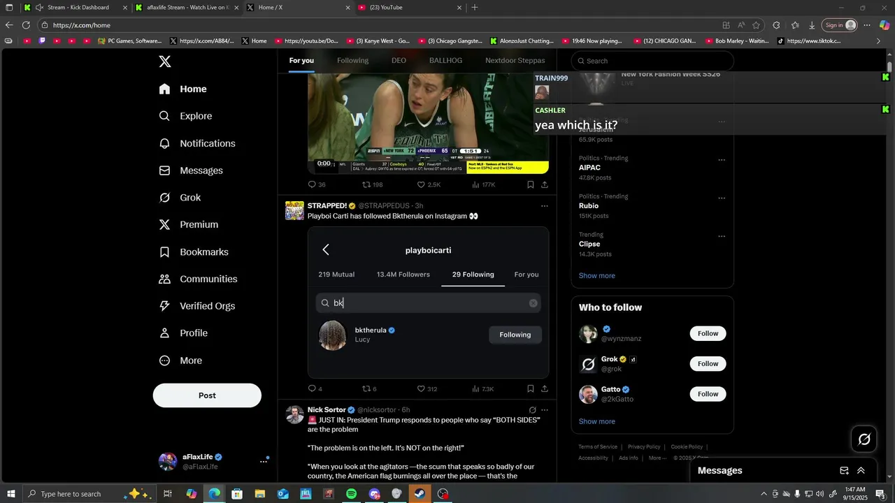
Task: Open the basketball game video thumbnail
Action: pyautogui.click(x=428, y=123)
